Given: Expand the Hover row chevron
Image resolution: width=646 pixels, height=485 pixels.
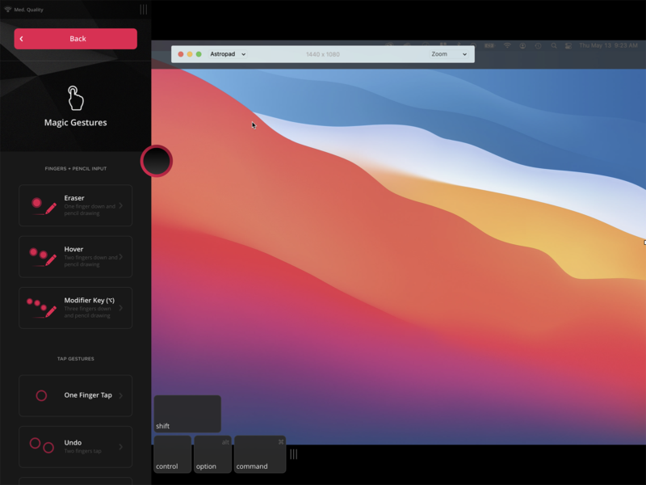Looking at the screenshot, I should (x=120, y=256).
